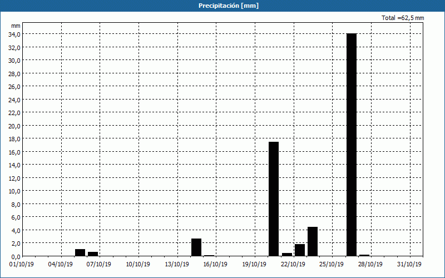Click x-axis date label 01/10/19
The width and height of the screenshot is (445, 278).
[22, 265]
